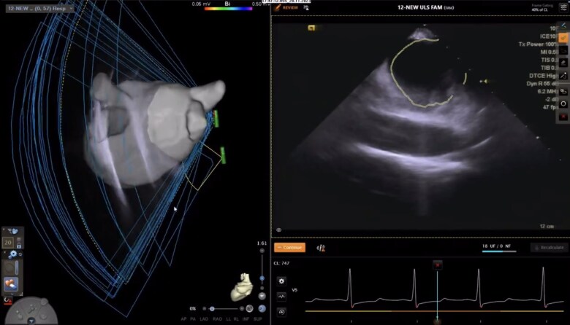
Task: Click the red X marker above ECG cursor
Action: click(437, 265)
